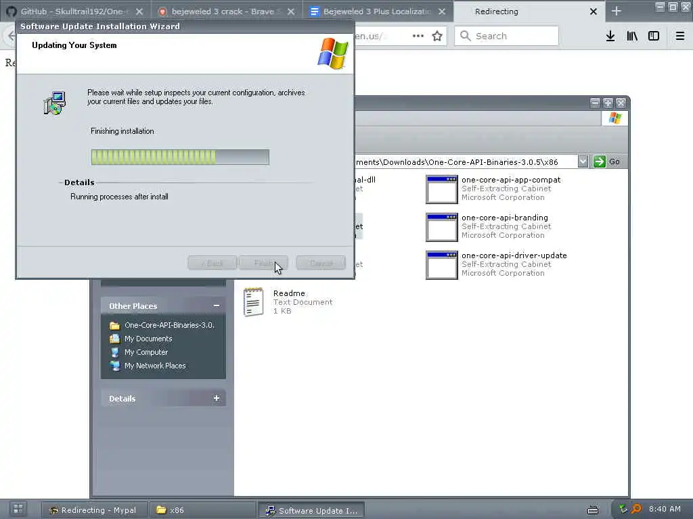Close the Bejeweled 3 Plus Localization tab
This screenshot has width=693, height=519.
click(442, 11)
